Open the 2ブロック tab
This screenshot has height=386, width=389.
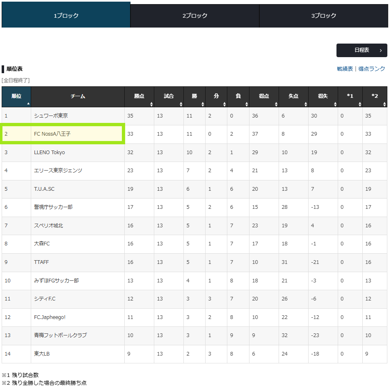pyautogui.click(x=195, y=16)
